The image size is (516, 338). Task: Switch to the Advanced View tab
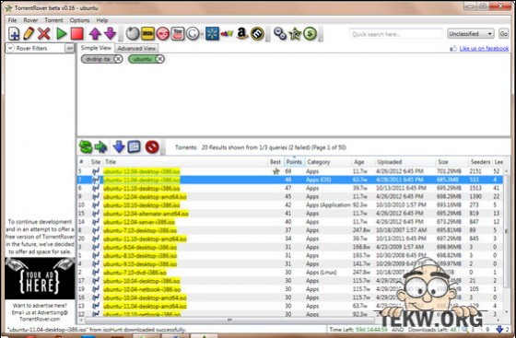click(136, 48)
